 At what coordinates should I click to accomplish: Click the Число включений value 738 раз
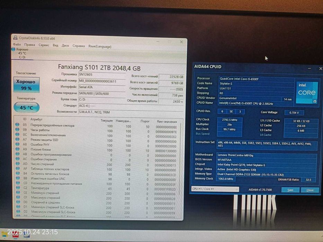point(171,95)
